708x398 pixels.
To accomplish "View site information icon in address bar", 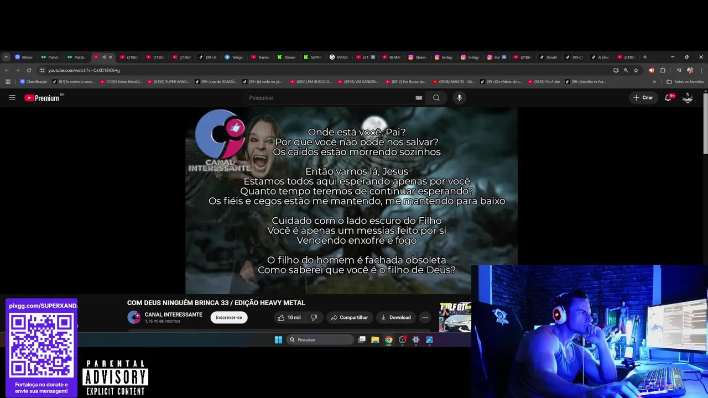I will (x=42, y=70).
